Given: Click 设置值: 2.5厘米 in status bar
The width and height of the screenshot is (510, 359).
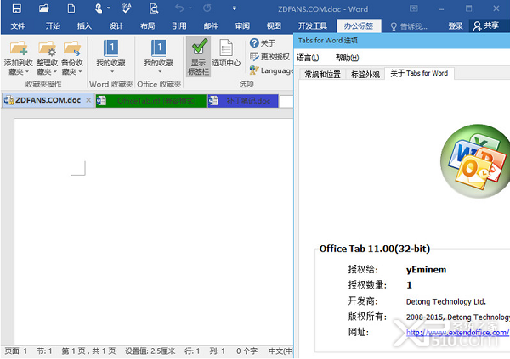Looking at the screenshot, I should coord(150,351).
